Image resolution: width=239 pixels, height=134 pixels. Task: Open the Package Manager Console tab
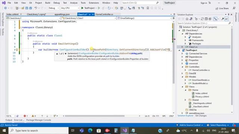click(x=39, y=120)
